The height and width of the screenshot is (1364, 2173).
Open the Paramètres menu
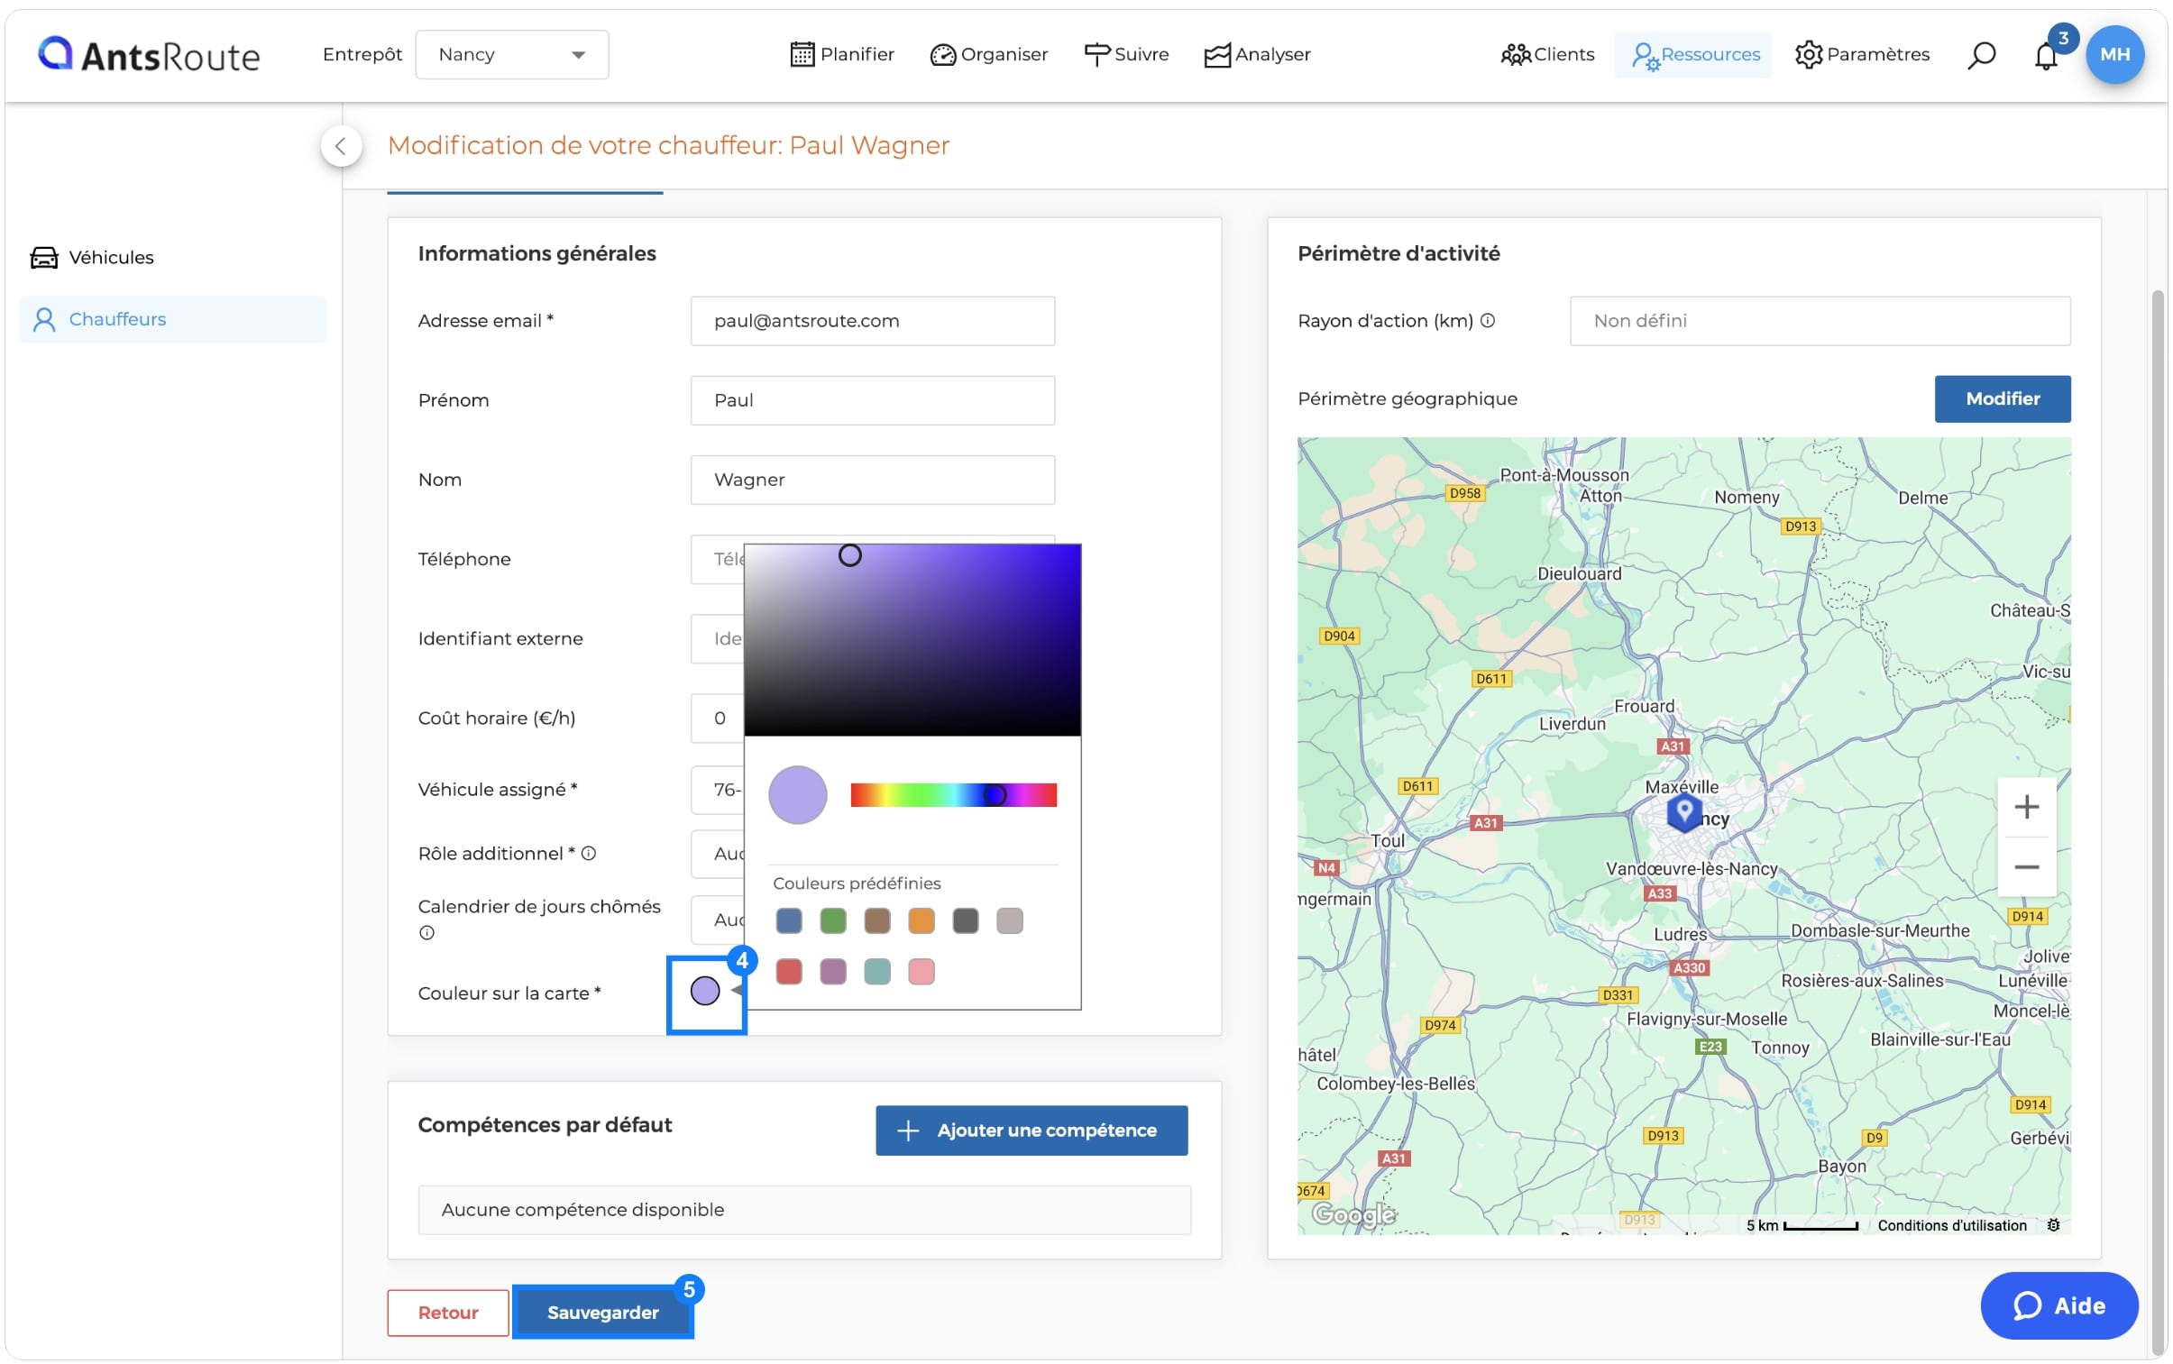[x=1861, y=54]
